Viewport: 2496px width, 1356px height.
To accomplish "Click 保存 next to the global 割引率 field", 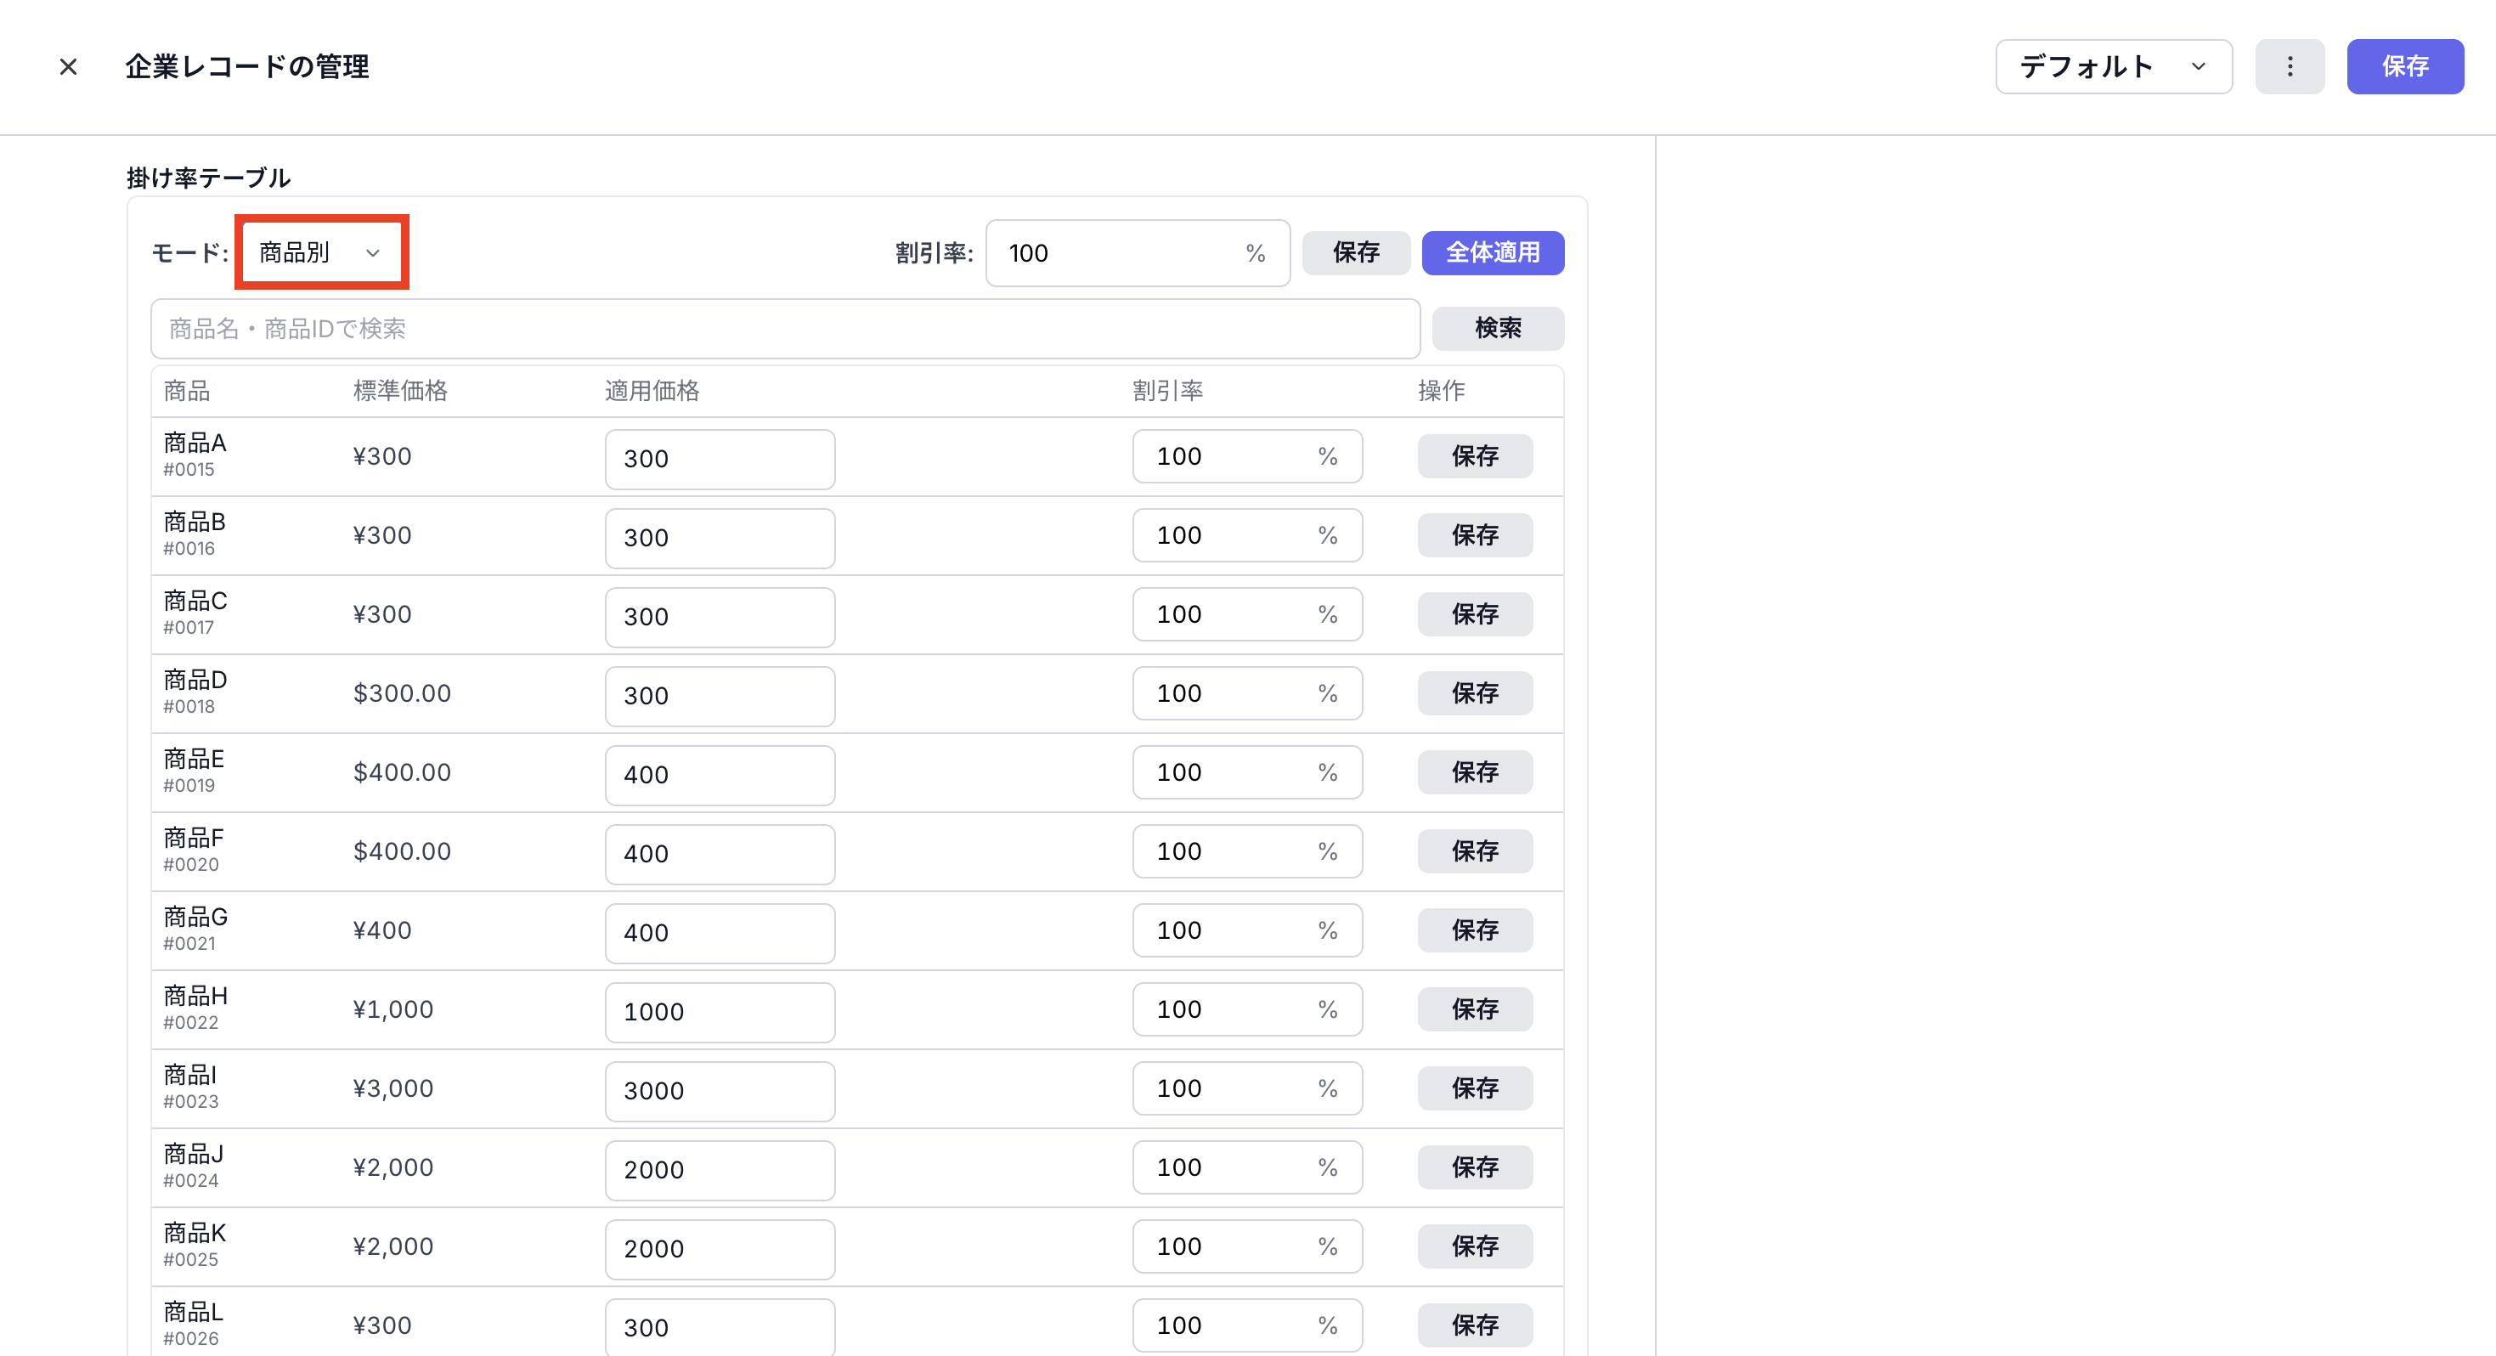I will pos(1354,253).
